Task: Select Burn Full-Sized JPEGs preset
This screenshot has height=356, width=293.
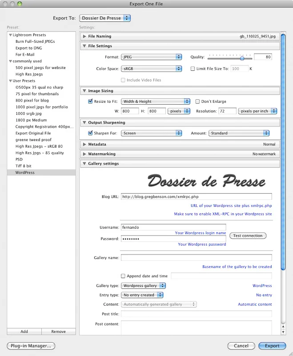Action: click(35, 41)
